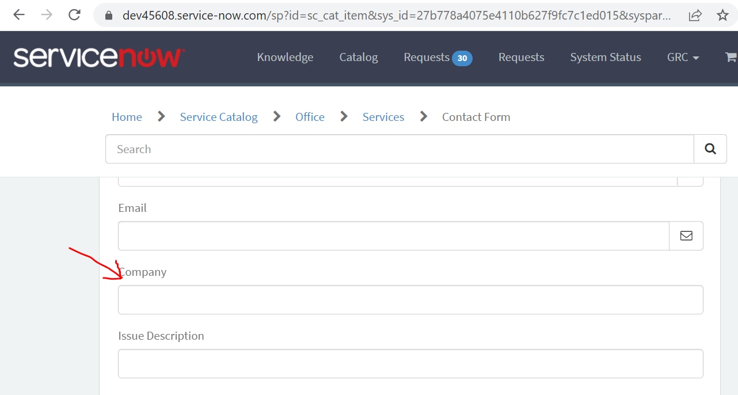Open the browser share icon

pos(695,15)
